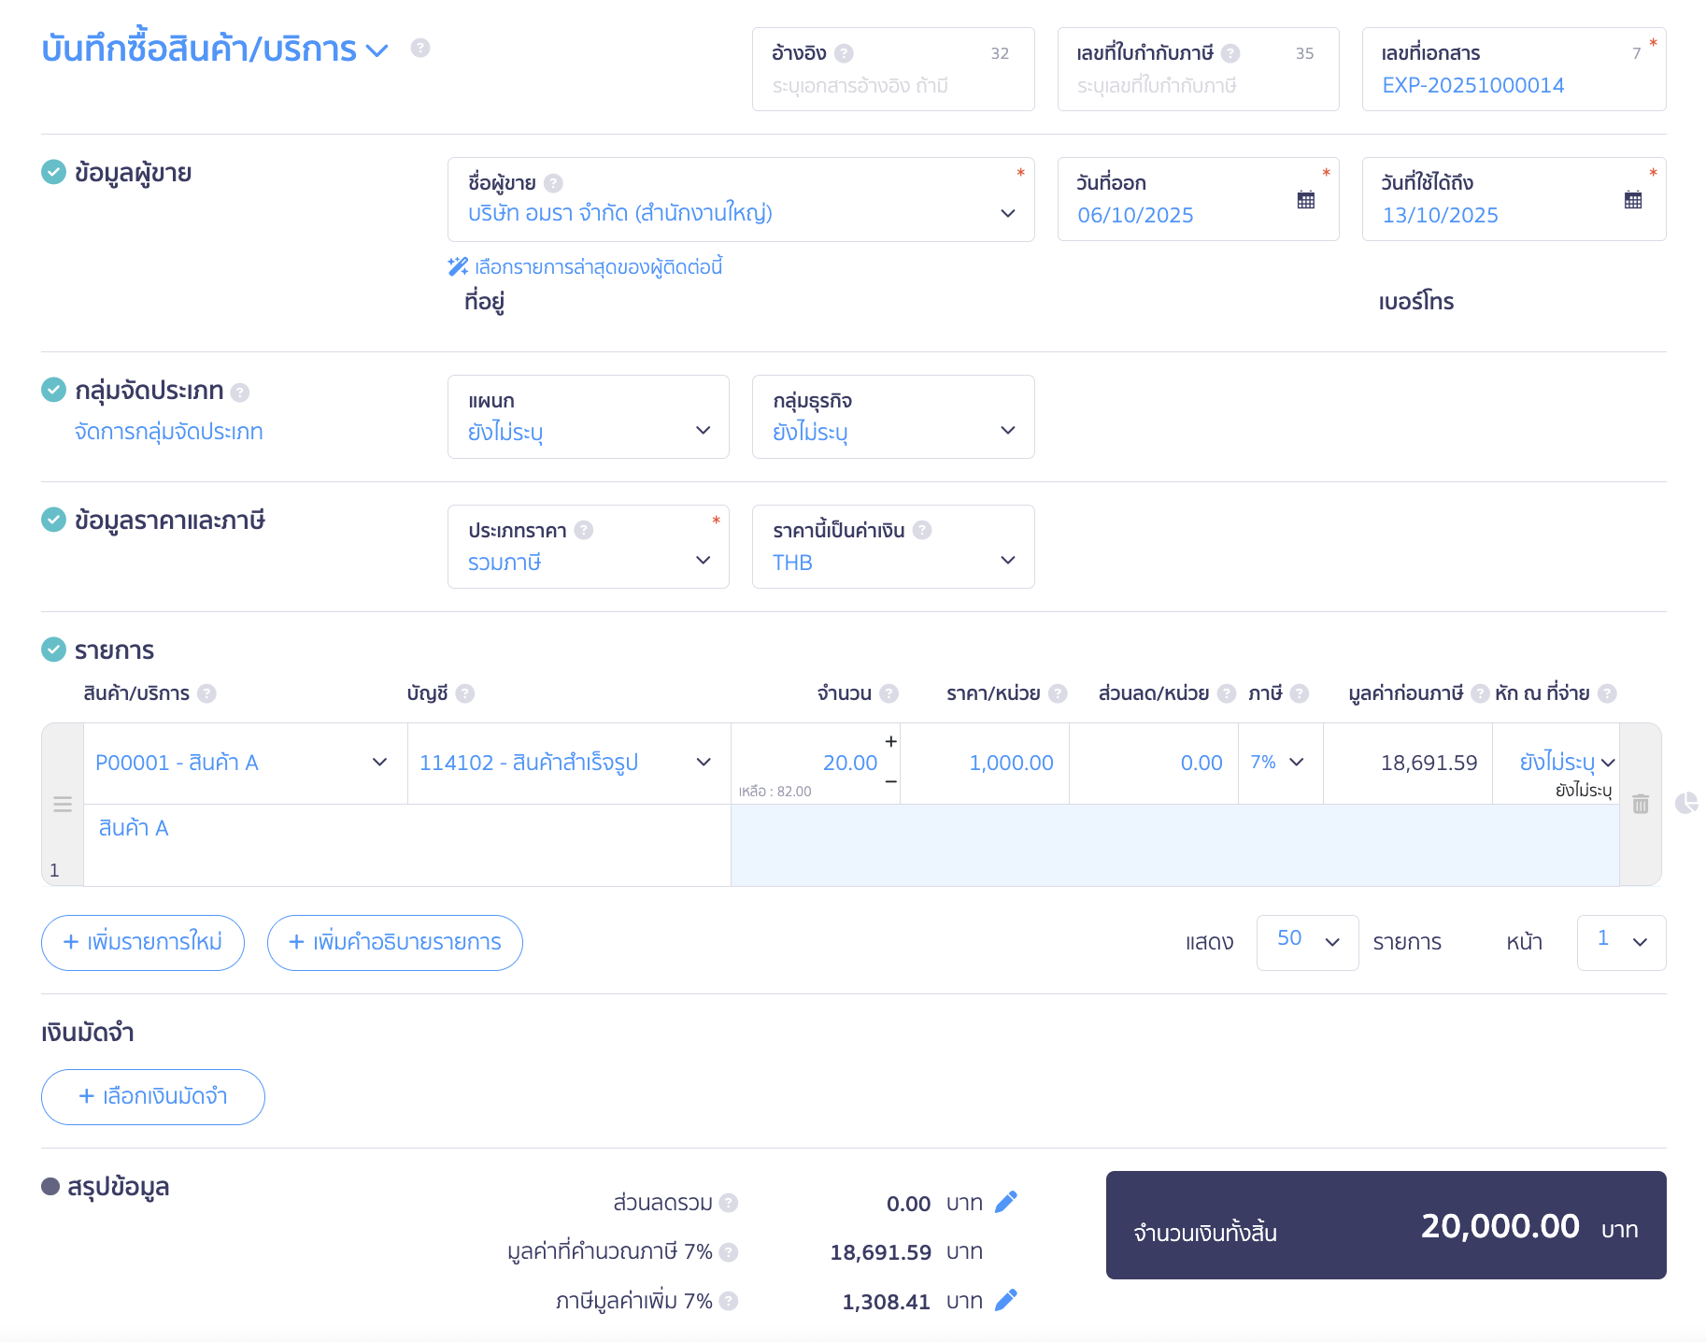
Task: Toggle the รายการ section check circle
Action: pos(53,650)
